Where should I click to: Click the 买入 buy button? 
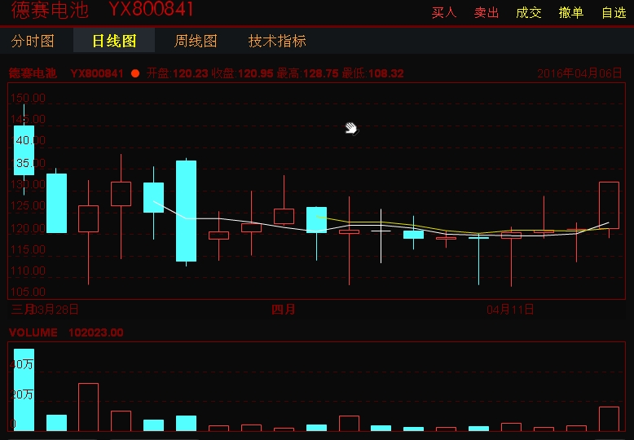[443, 12]
